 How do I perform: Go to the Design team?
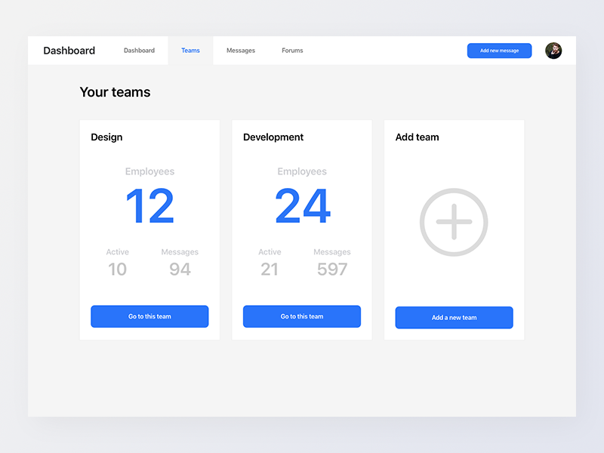point(149,316)
